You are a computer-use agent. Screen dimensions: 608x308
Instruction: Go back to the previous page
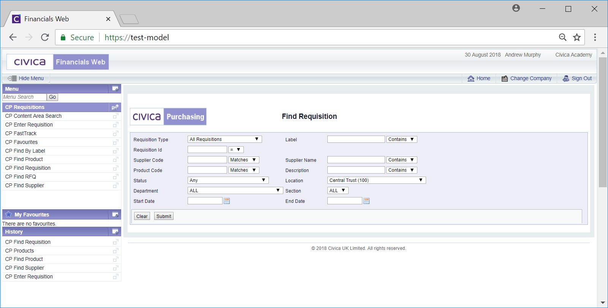[x=13, y=37]
